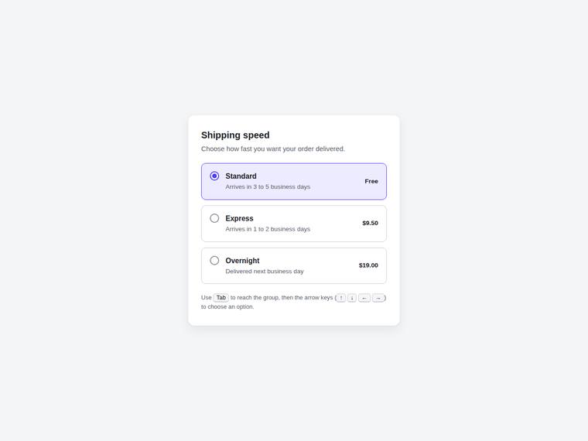
Task: Click the Shipping speed heading
Action: tap(235, 135)
